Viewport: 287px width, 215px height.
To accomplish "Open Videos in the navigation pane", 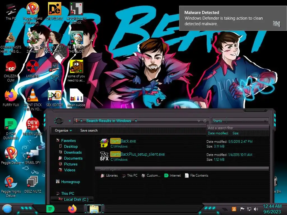I will pyautogui.click(x=70, y=170).
